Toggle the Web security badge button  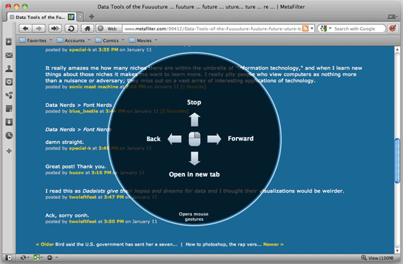click(x=109, y=28)
